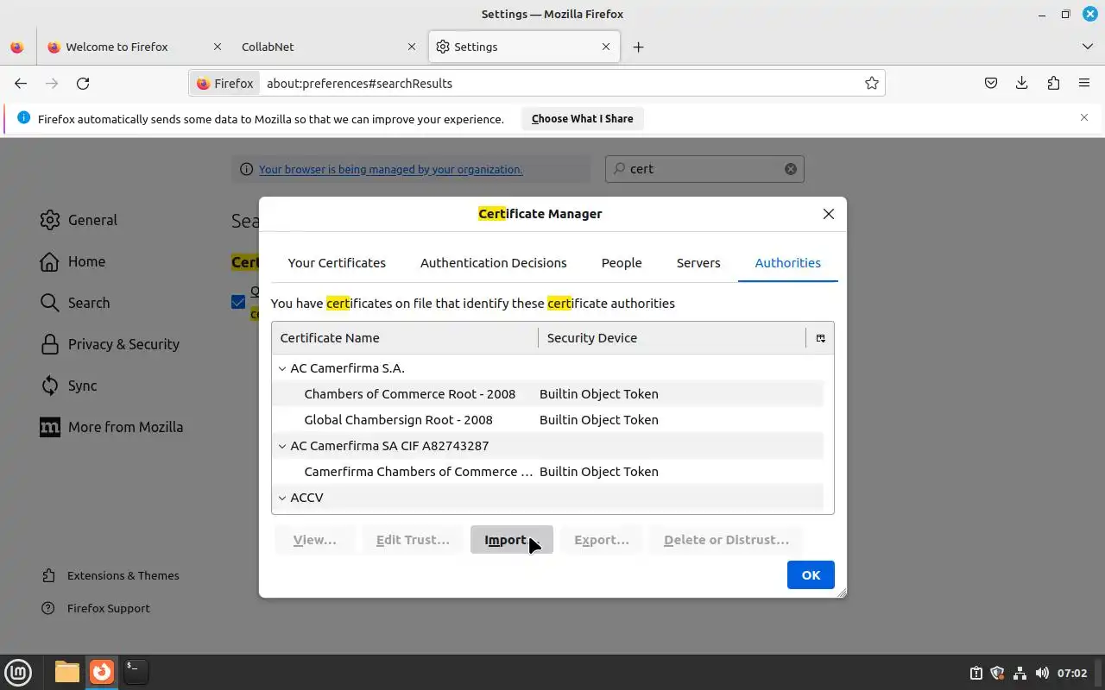Click the Export button
Image resolution: width=1105 pixels, height=690 pixels.
point(602,540)
